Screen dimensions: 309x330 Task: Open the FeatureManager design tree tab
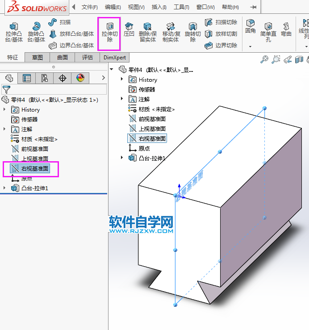pyautogui.click(x=9, y=78)
